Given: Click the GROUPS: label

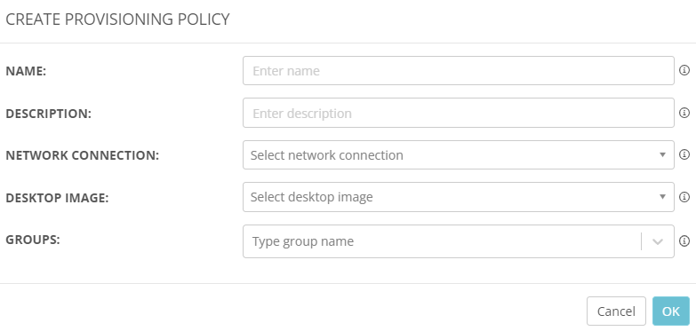Looking at the screenshot, I should [32, 240].
